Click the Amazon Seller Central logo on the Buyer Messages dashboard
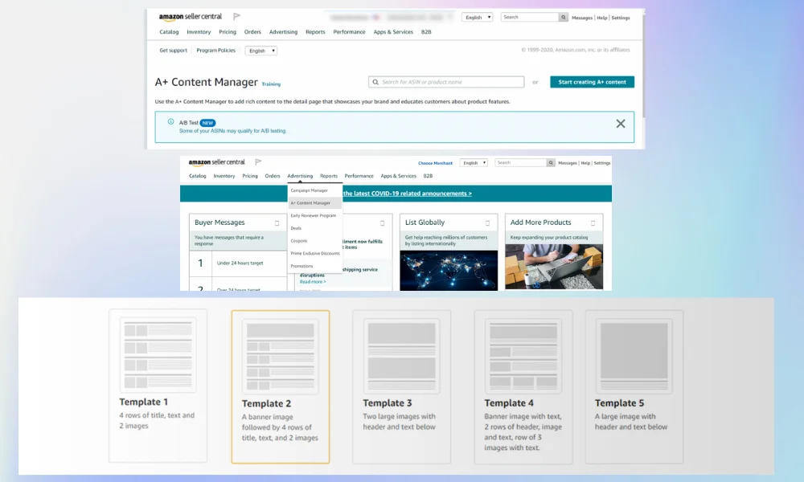Viewport: 804px width, 482px height. pyautogui.click(x=216, y=162)
